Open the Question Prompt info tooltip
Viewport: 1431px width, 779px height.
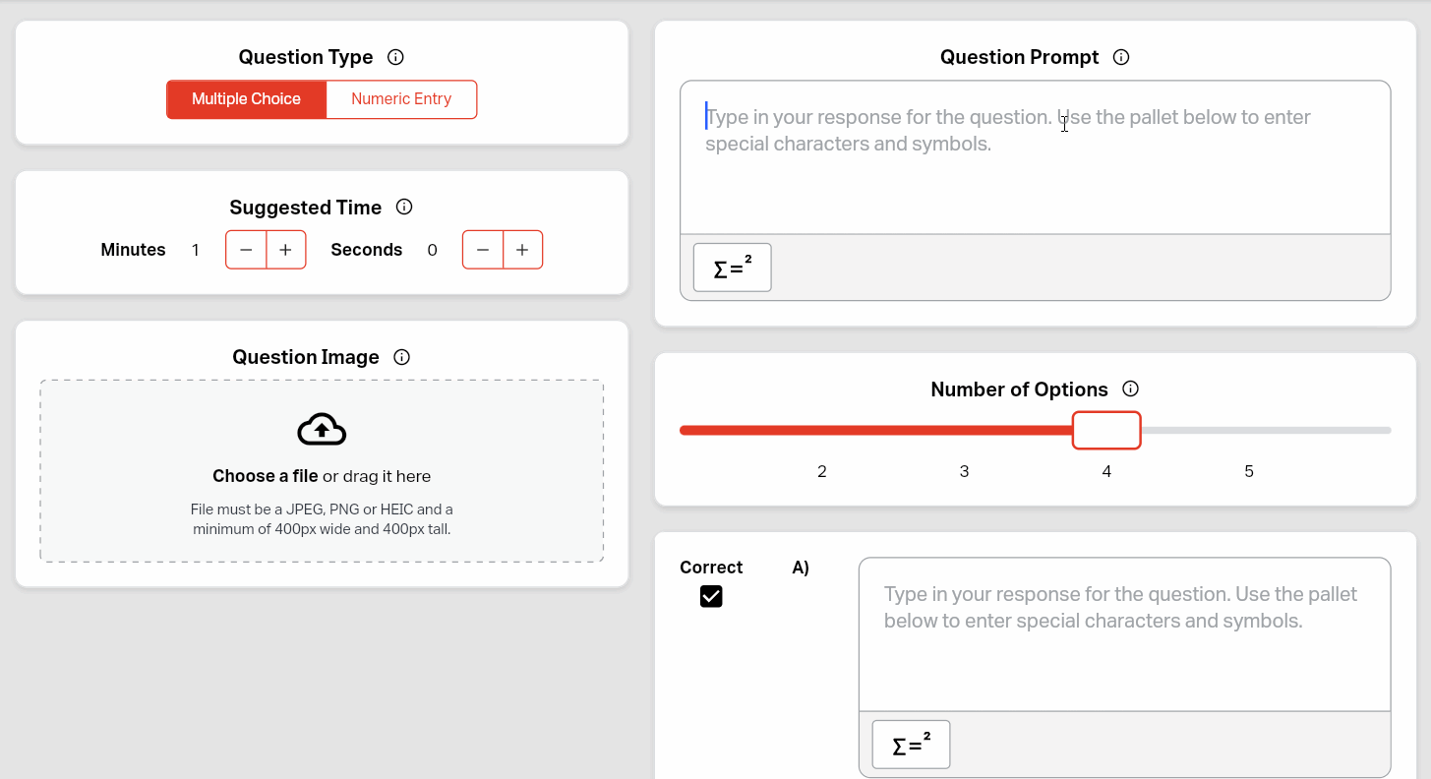(1121, 57)
